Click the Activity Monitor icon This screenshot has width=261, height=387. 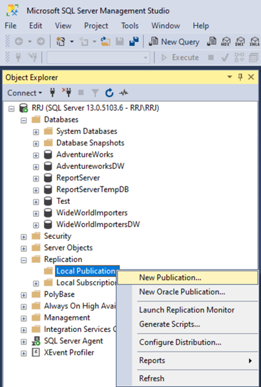point(124,93)
